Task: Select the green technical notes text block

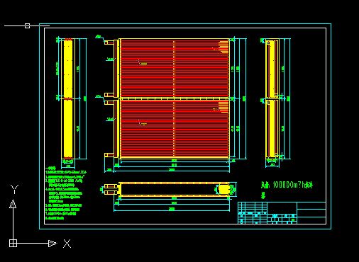Action: pos(66,193)
